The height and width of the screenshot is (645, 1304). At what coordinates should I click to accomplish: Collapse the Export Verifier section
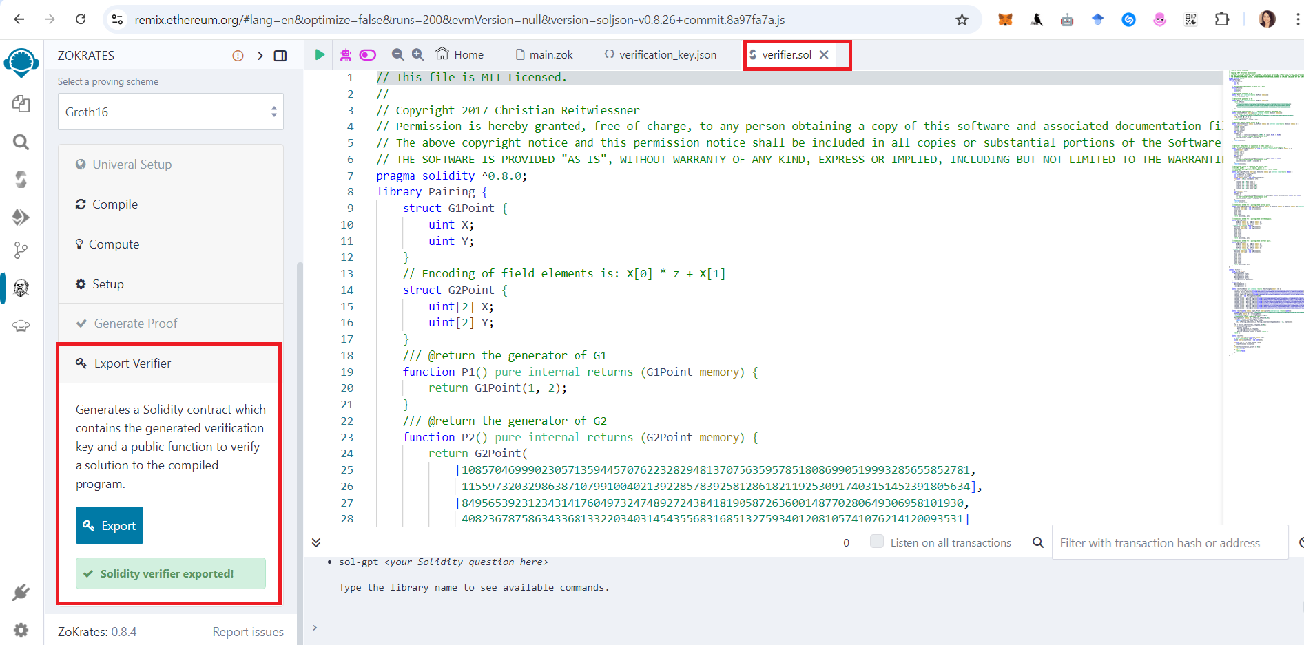click(x=169, y=363)
